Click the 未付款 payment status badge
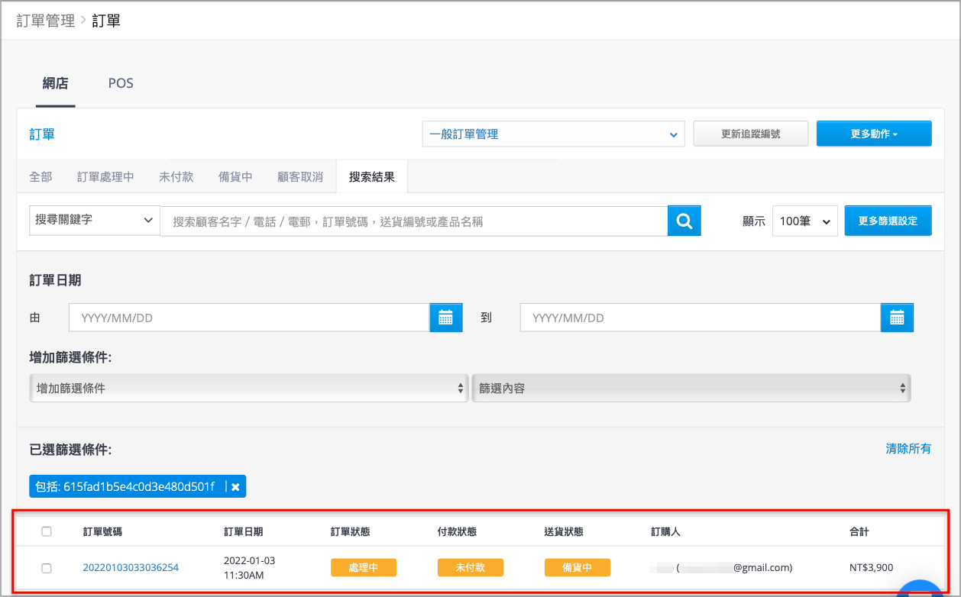The image size is (961, 597). pyautogui.click(x=471, y=567)
